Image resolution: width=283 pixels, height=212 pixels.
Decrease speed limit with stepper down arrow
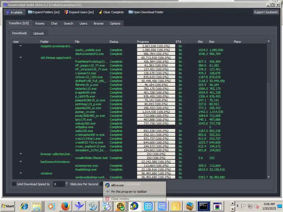[x=67, y=185]
